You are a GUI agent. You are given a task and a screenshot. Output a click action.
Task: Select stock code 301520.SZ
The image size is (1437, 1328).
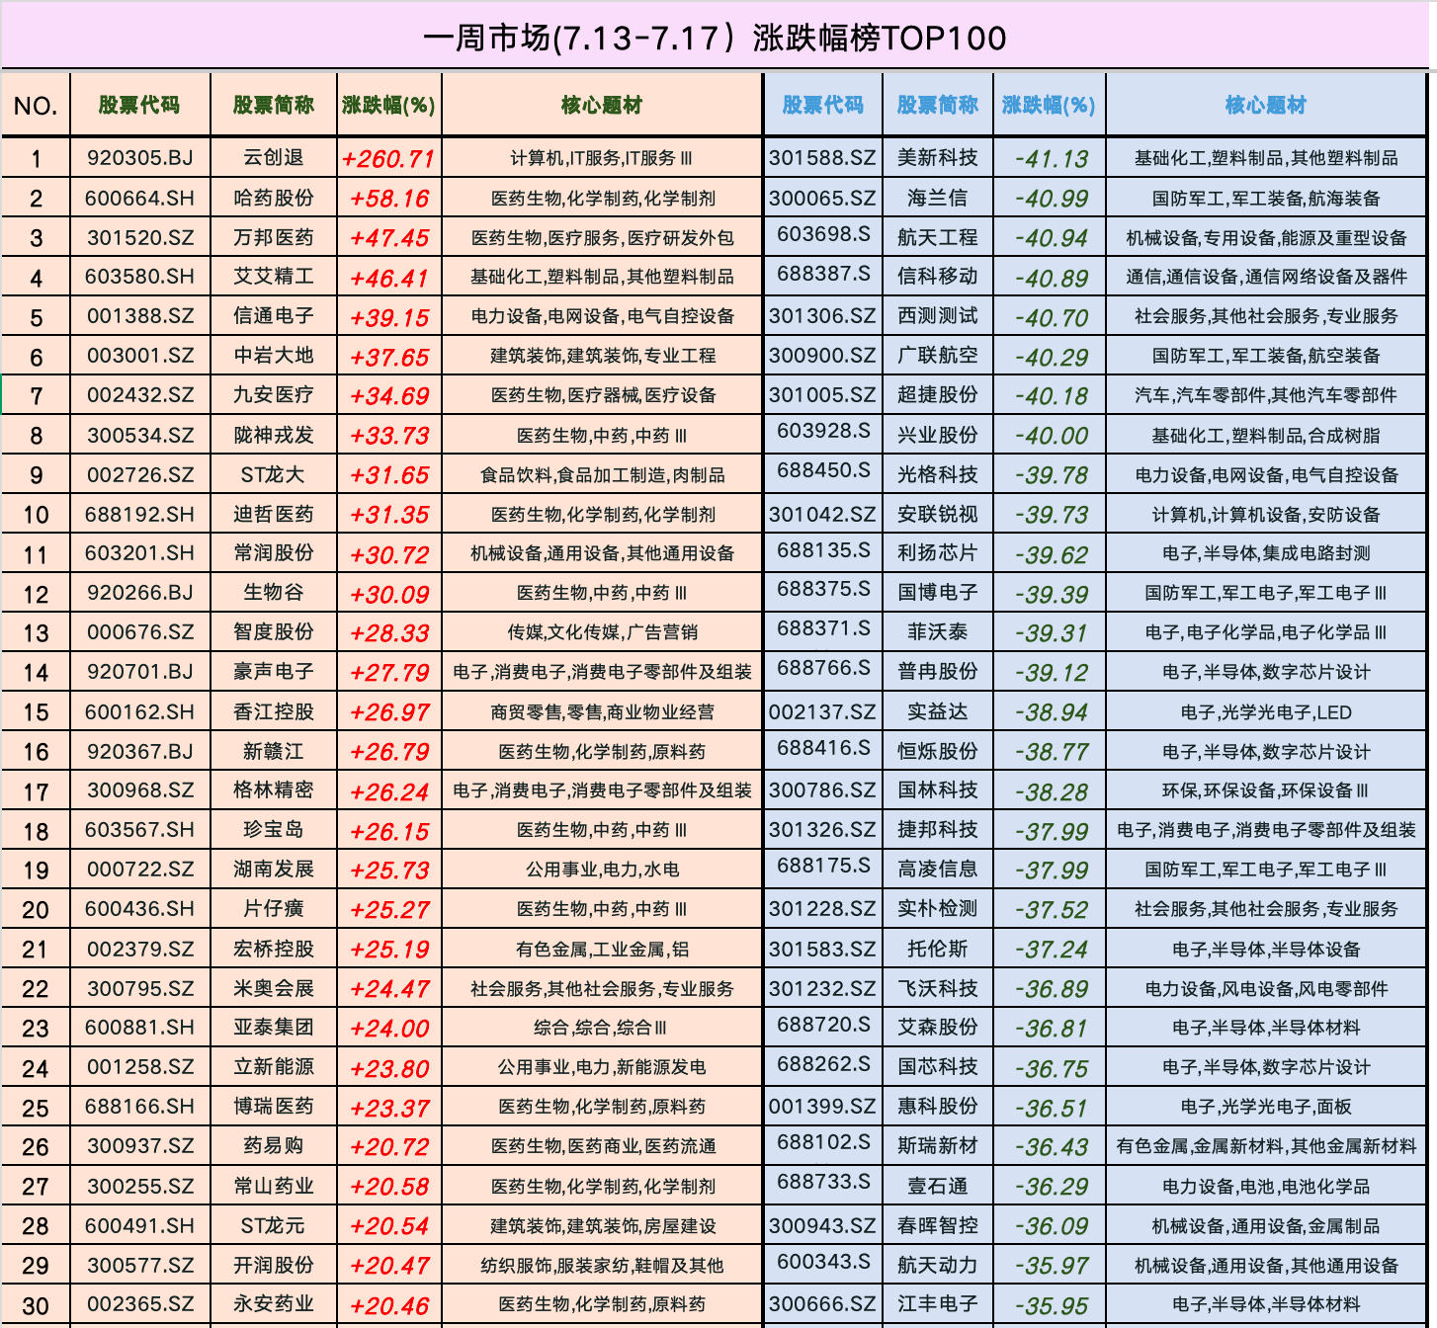pyautogui.click(x=140, y=237)
